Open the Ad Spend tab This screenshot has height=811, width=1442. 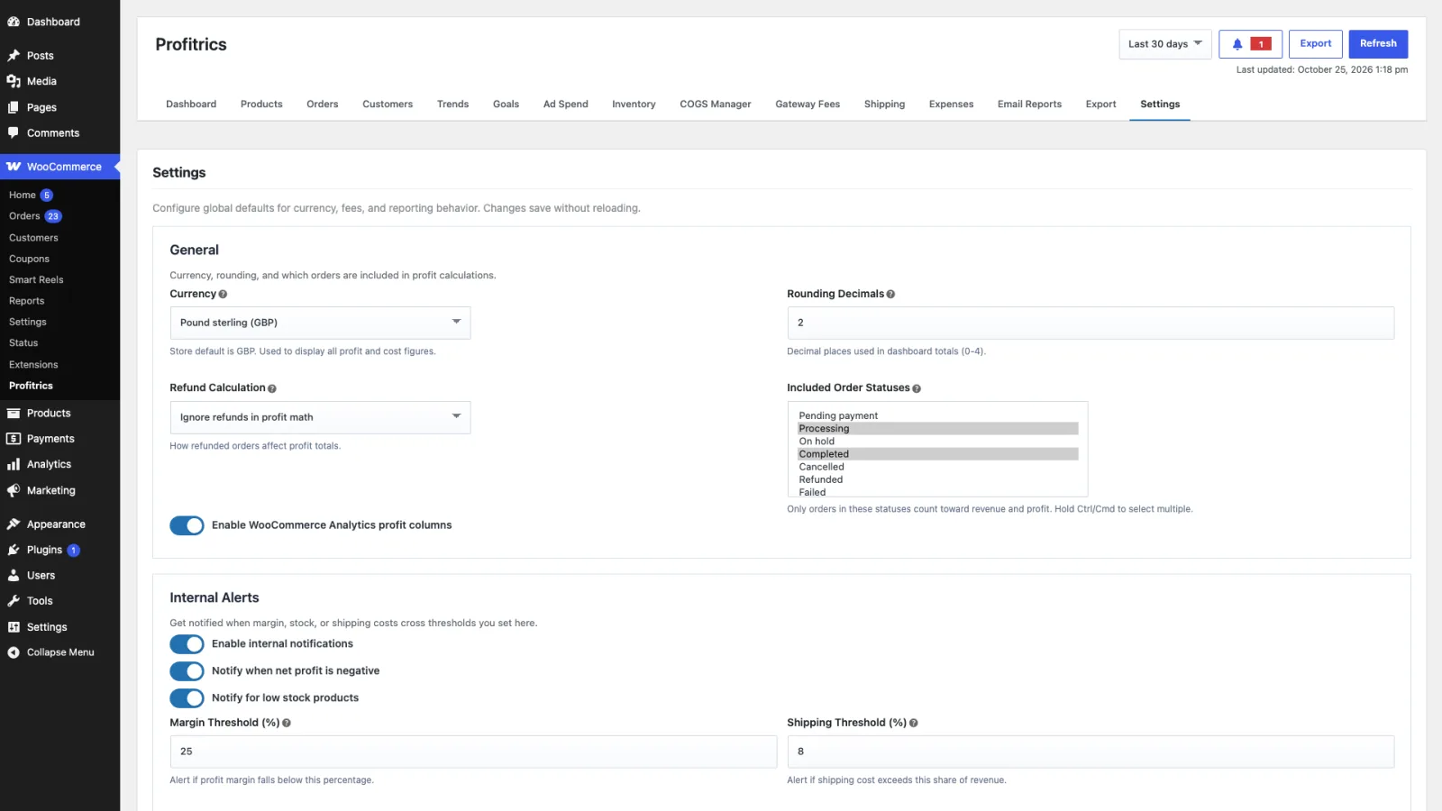(x=566, y=105)
